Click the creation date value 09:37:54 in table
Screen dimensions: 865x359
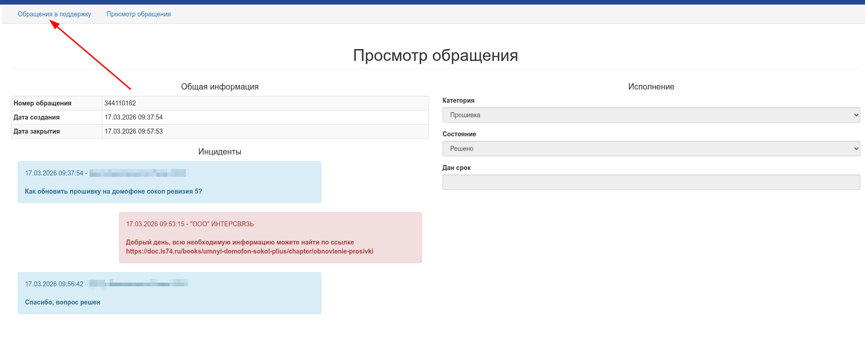(134, 117)
